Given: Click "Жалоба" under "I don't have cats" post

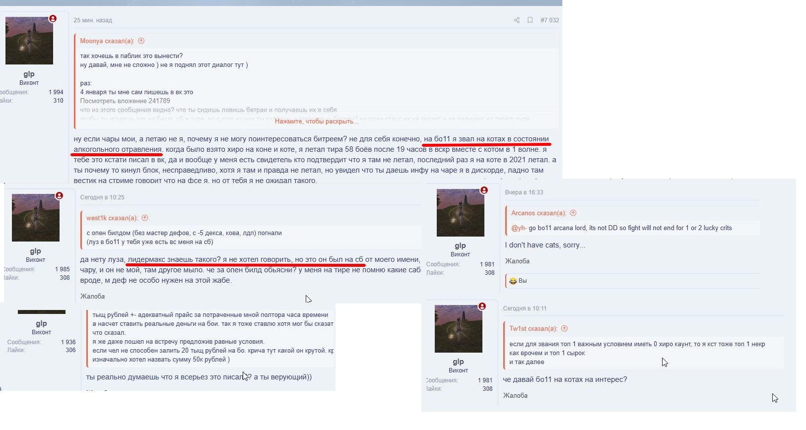Looking at the screenshot, I should coord(517,261).
